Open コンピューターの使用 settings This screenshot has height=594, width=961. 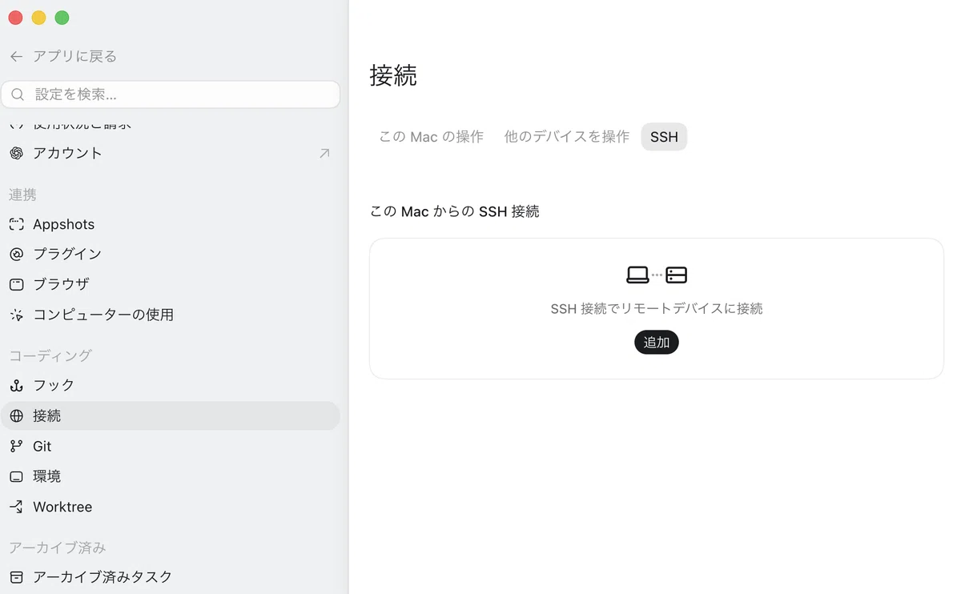click(171, 315)
